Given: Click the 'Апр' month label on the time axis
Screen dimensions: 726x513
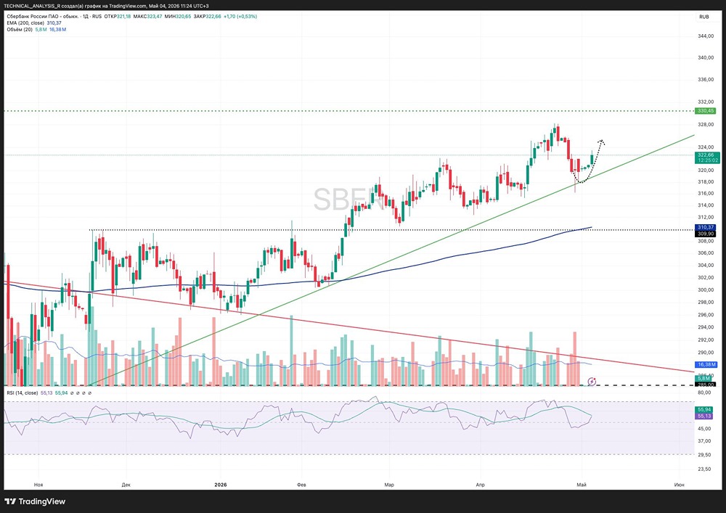Looking at the screenshot, I should tap(480, 485).
